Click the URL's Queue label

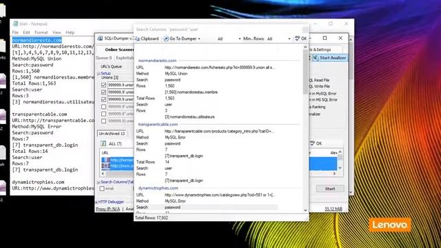coord(111,67)
